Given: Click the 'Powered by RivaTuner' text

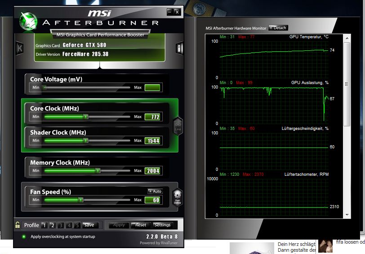Looking at the screenshot, I should (x=159, y=243).
